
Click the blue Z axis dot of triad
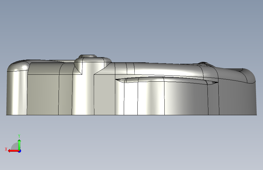click(x=20, y=151)
